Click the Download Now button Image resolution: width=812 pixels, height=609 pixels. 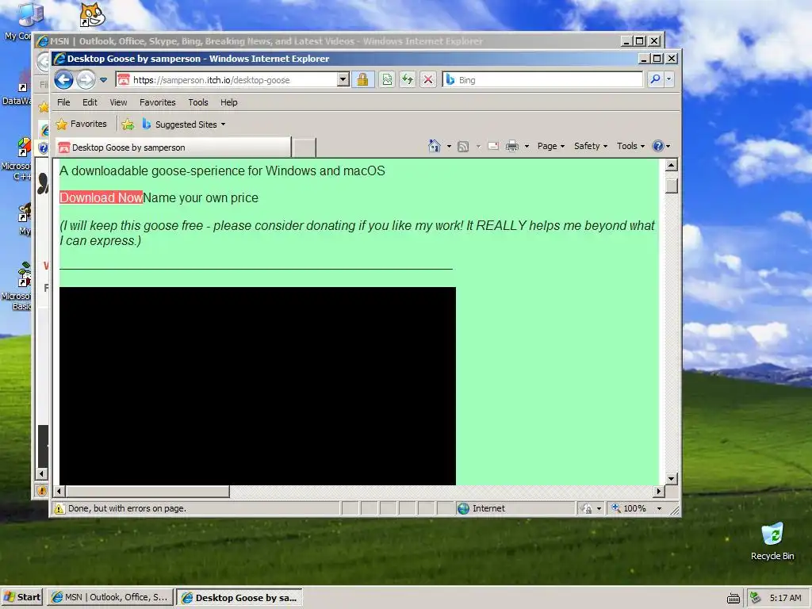coord(101,197)
